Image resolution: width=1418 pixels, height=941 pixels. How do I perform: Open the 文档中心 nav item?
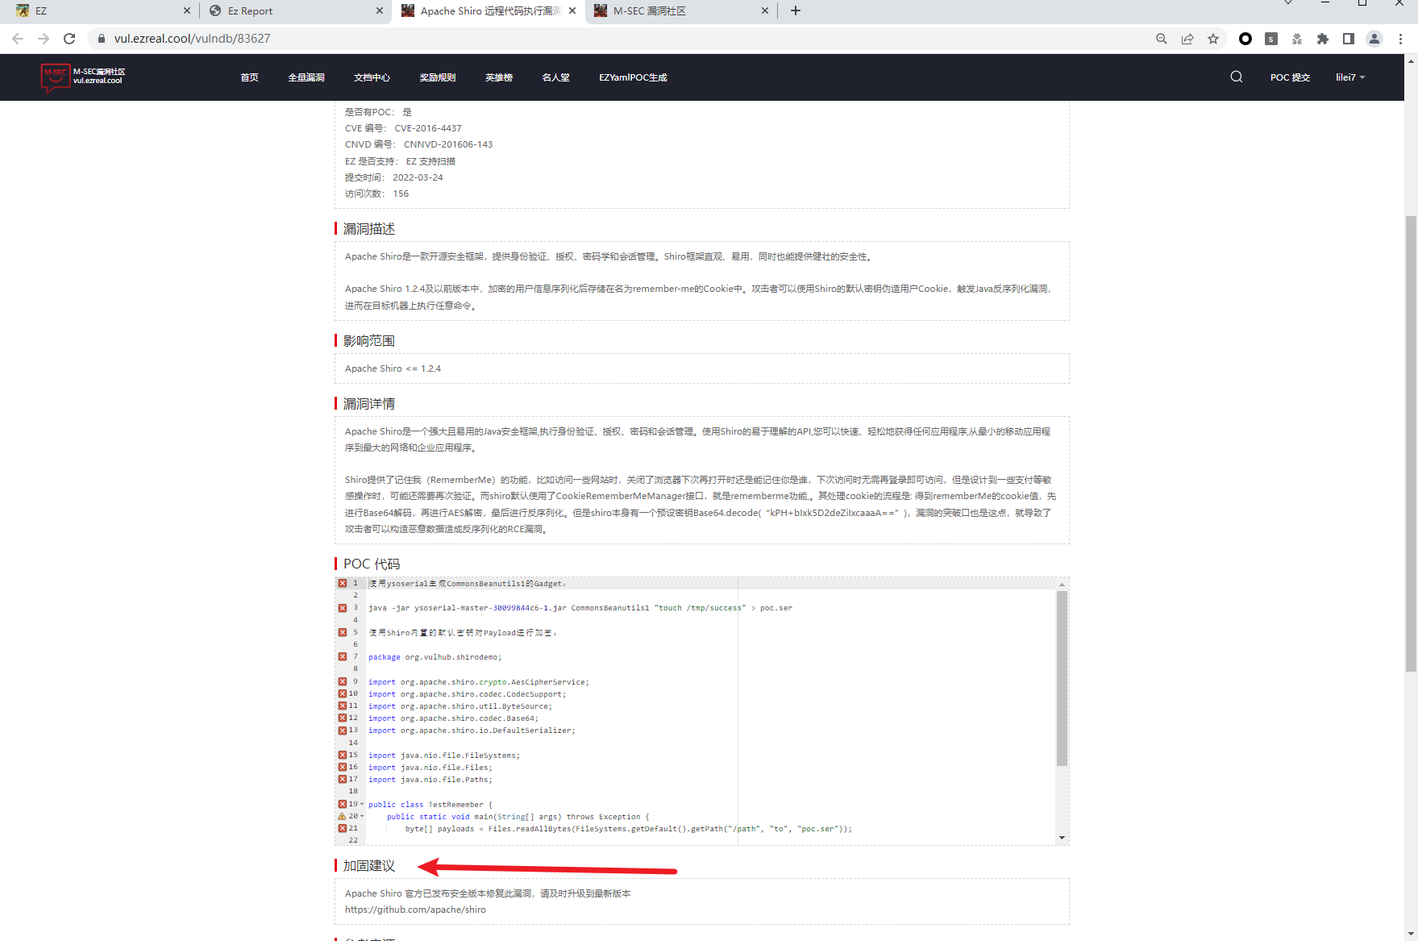click(372, 77)
